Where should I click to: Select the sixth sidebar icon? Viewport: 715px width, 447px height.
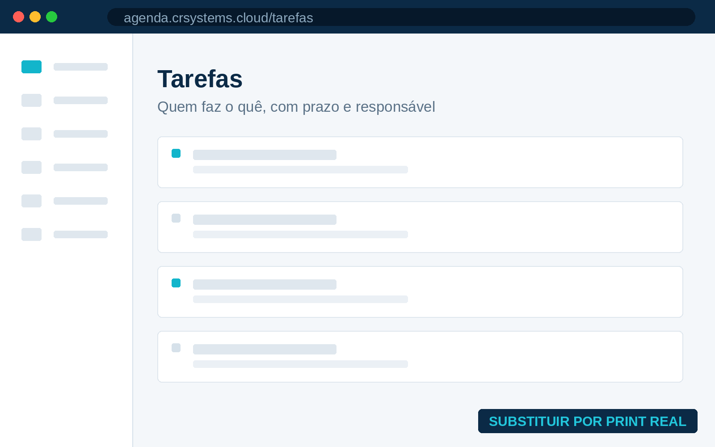click(31, 234)
